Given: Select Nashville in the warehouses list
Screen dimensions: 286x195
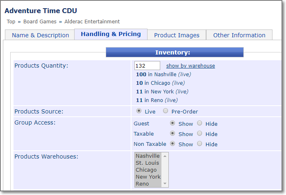Looking at the screenshot, I should [148, 156].
